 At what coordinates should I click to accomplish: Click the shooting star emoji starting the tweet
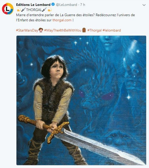point(18,10)
